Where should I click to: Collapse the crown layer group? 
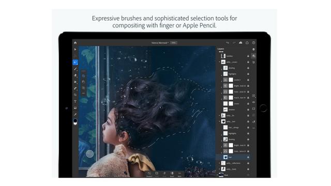[219, 62]
